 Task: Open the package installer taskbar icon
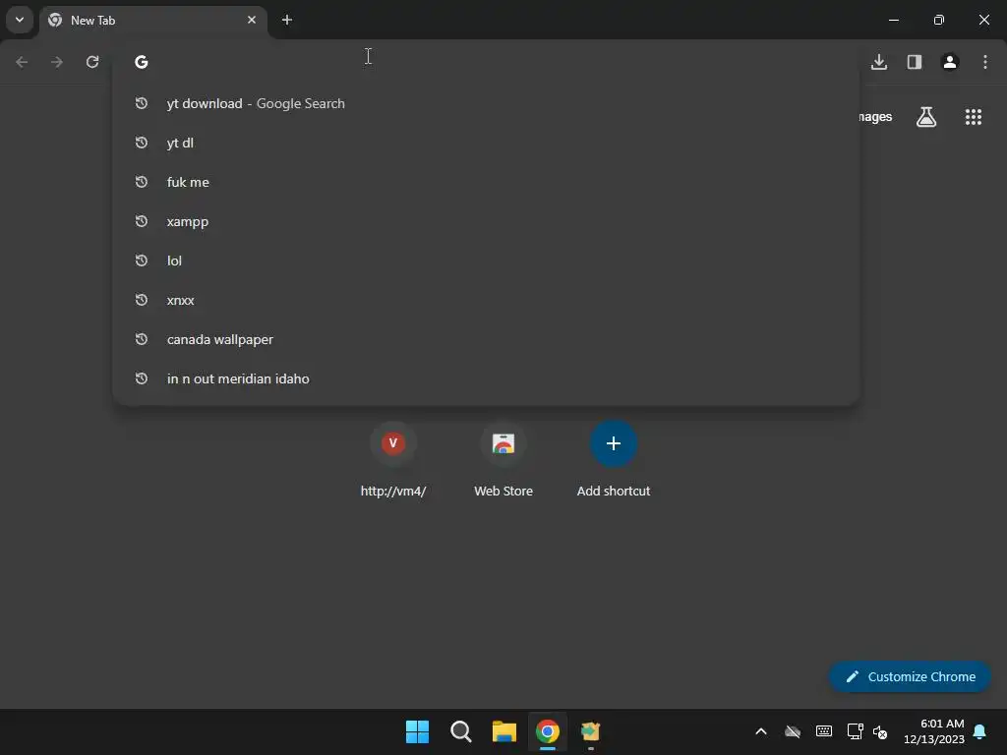click(x=591, y=731)
